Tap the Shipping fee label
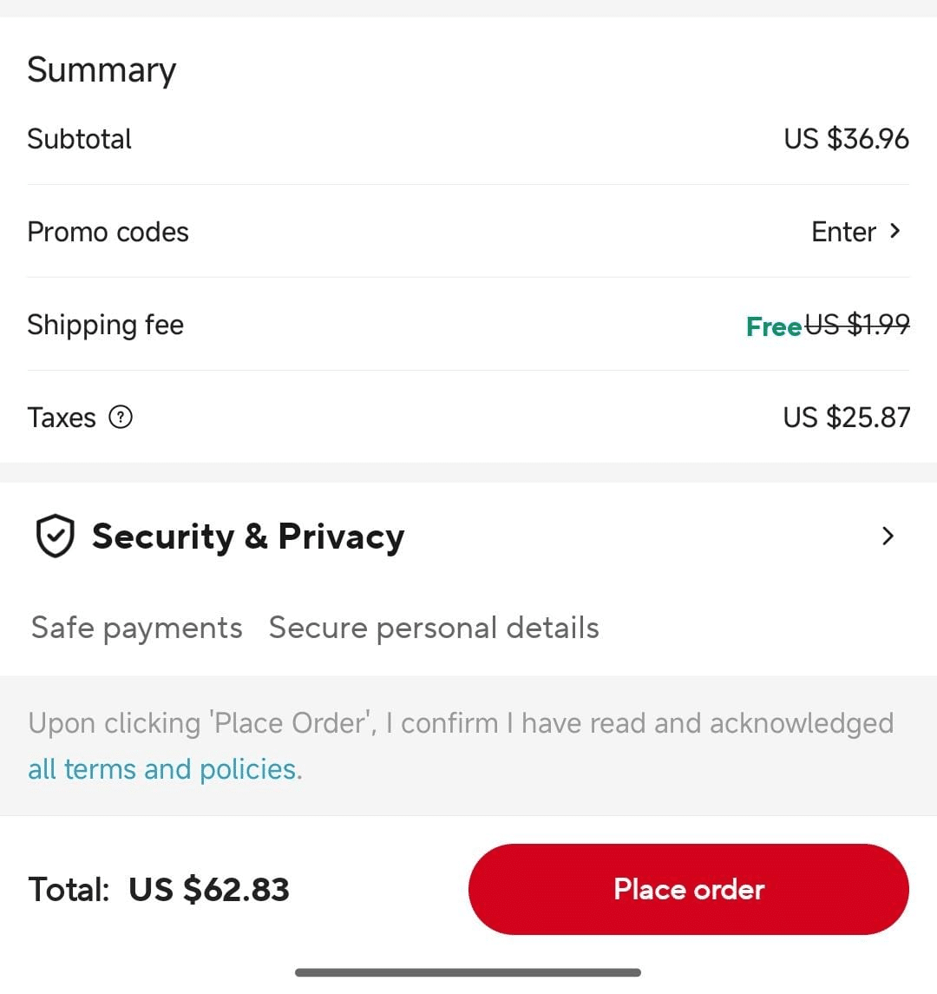Screen dimensions: 937x994 point(105,325)
